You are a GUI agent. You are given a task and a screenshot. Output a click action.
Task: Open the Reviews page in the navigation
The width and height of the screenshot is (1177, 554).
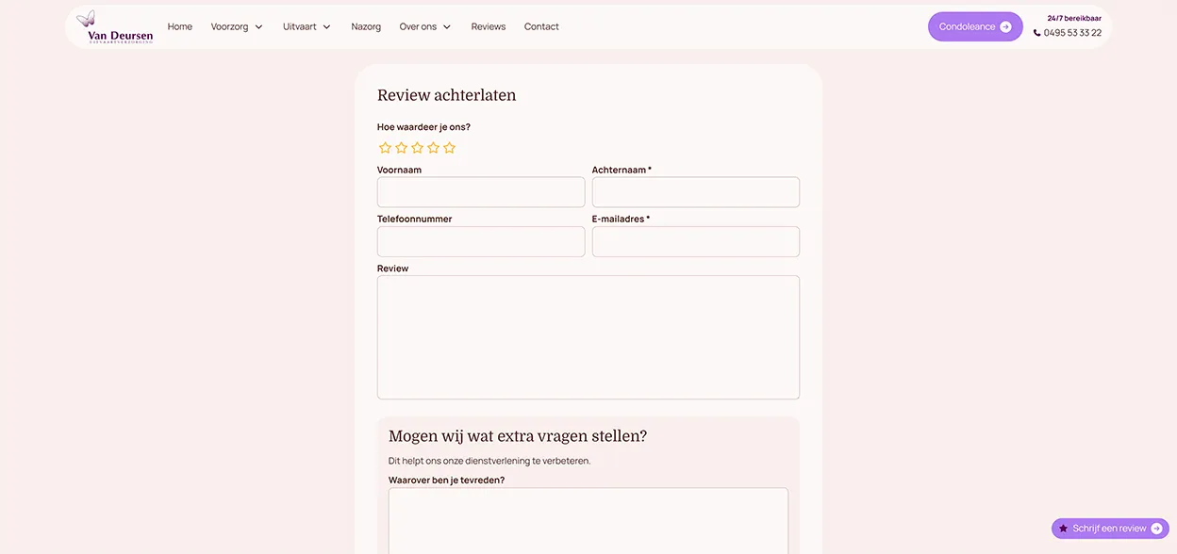[489, 27]
